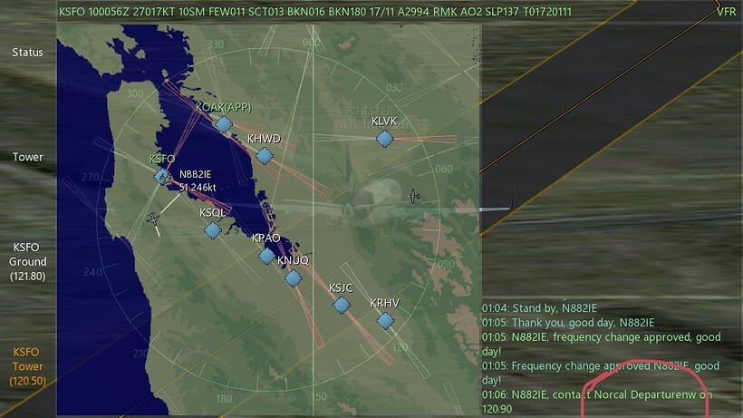Click the KSQL airport marker
743x418 pixels.
tap(212, 230)
